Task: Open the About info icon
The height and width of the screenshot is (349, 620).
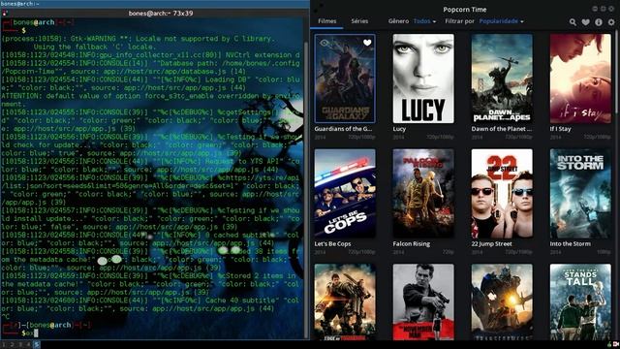Action: [599, 22]
